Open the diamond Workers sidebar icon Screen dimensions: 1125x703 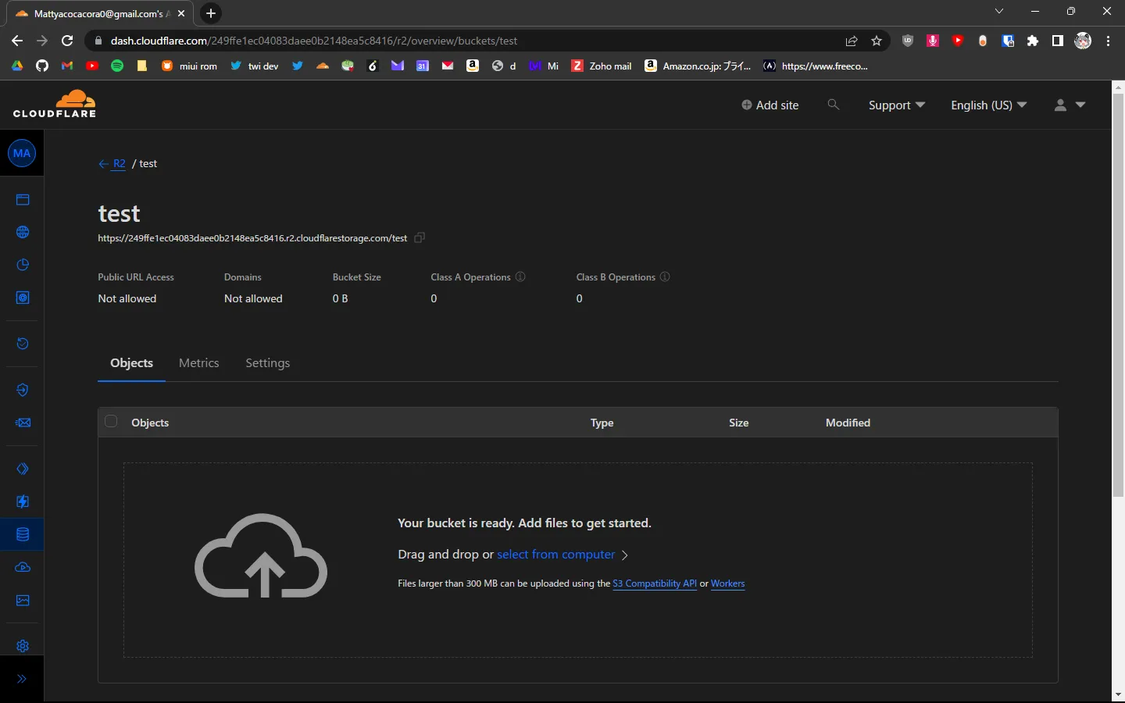click(23, 469)
